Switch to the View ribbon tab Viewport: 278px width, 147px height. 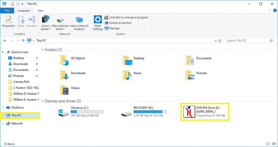coord(40,11)
